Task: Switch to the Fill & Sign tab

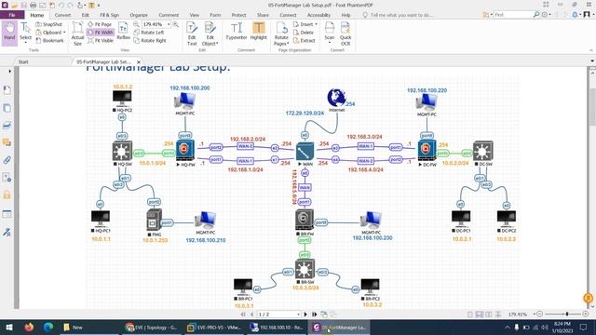Action: pyautogui.click(x=110, y=15)
